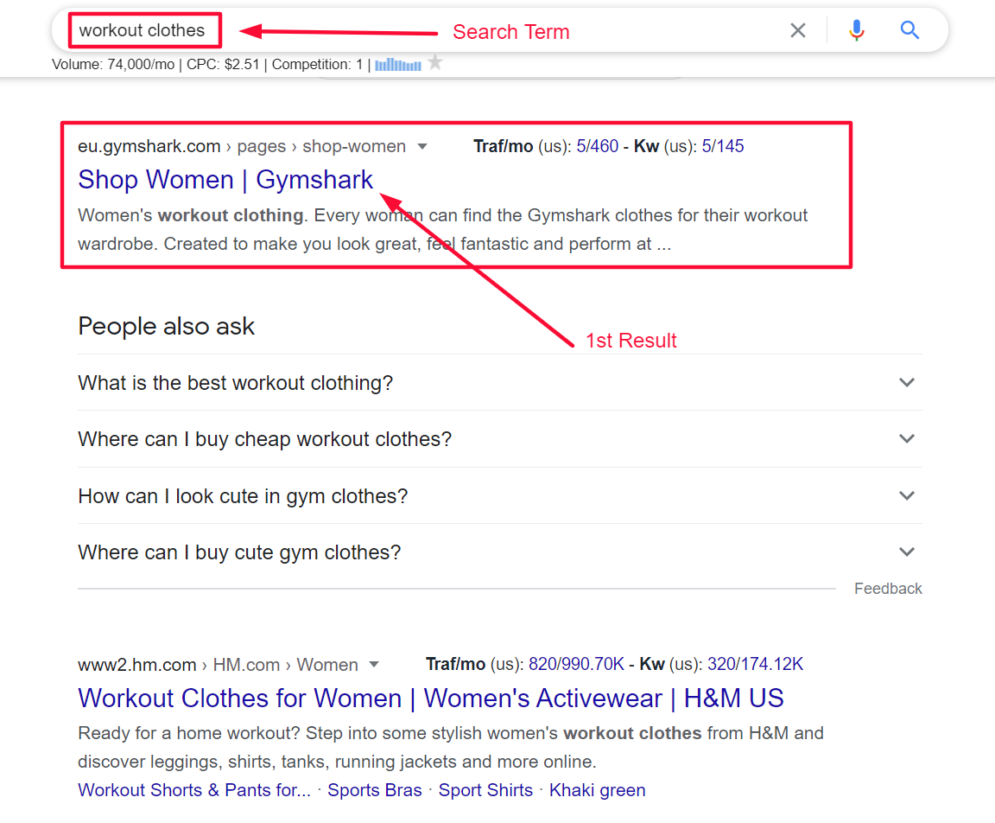Click the 'People also ask' heading
Image resolution: width=995 pixels, height=823 pixels.
[x=166, y=327]
